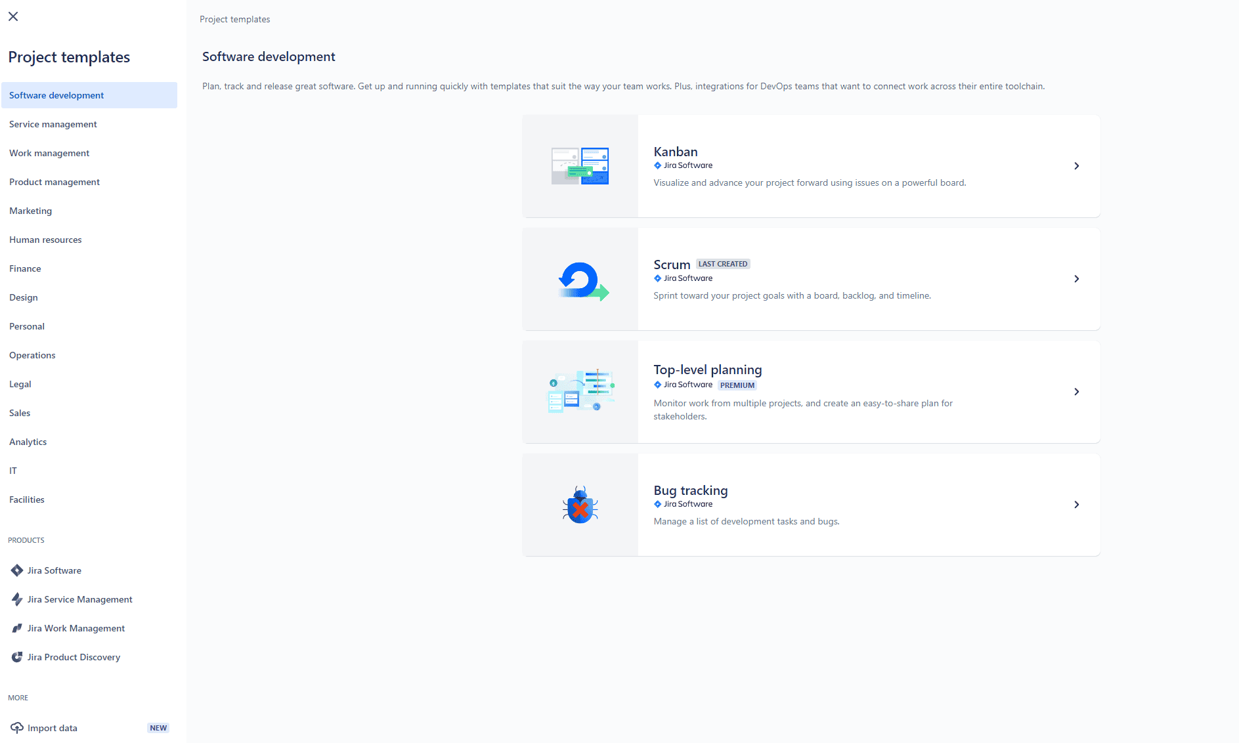The height and width of the screenshot is (743, 1239).
Task: Expand the Kanban template chevron arrow
Action: [1076, 166]
